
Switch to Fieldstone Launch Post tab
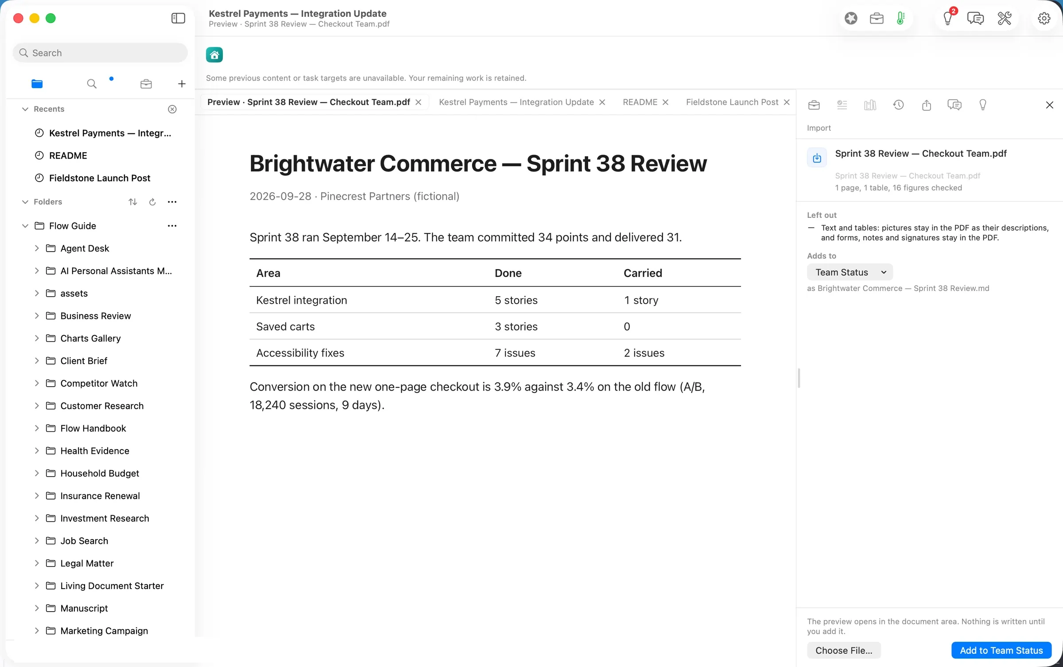coord(732,102)
